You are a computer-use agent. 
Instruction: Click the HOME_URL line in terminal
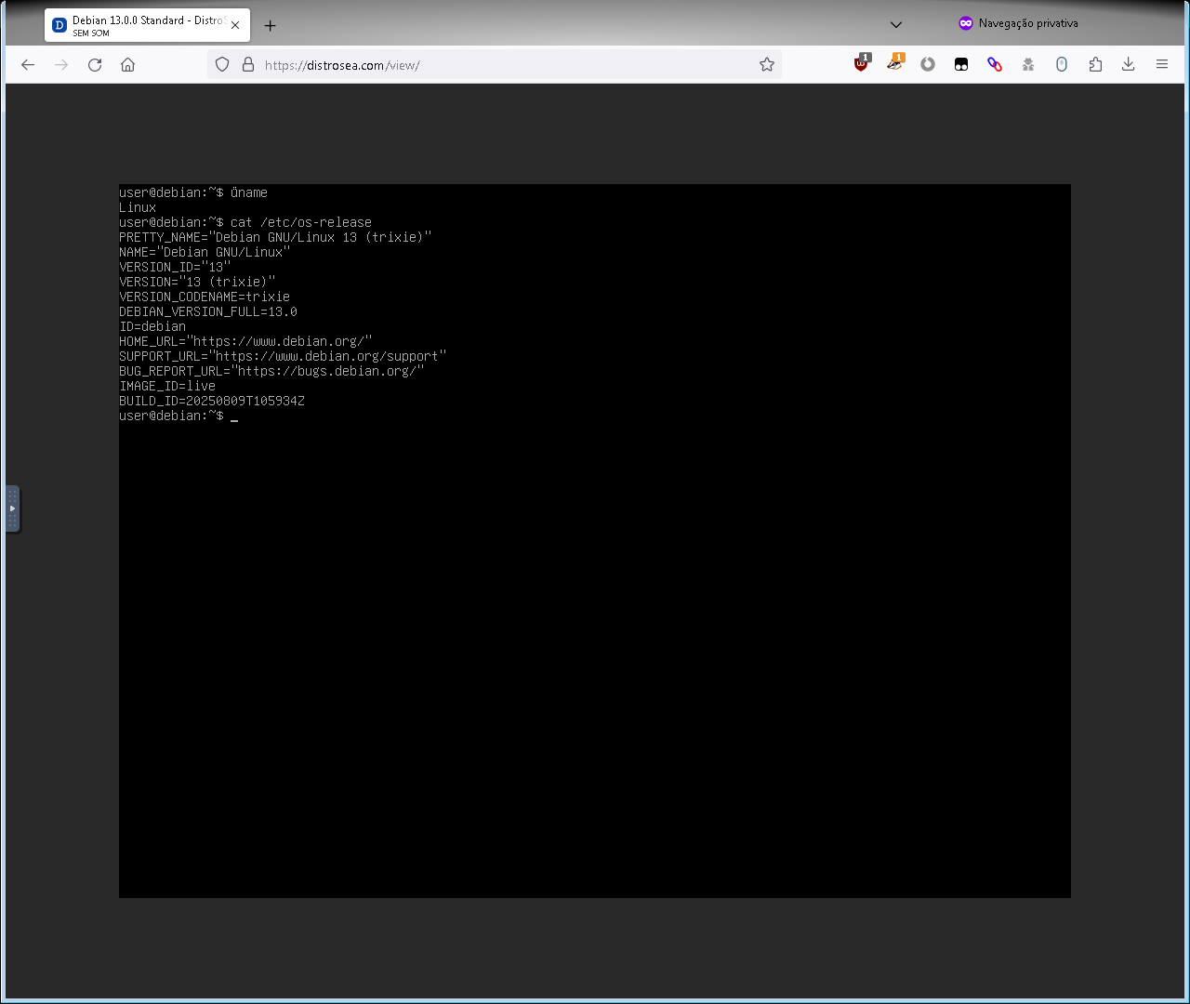245,341
